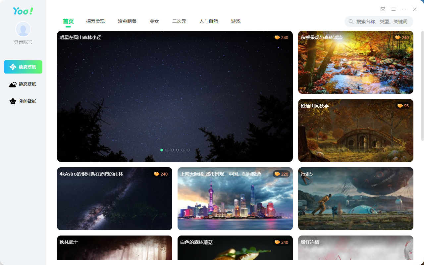The image size is (424, 265).
Task: Select the 游戏 tab
Action: pos(236,21)
